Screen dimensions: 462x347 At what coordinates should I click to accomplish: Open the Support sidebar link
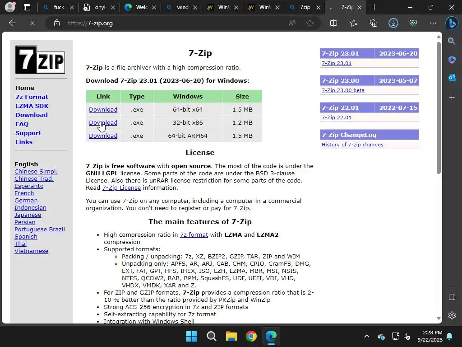click(28, 133)
